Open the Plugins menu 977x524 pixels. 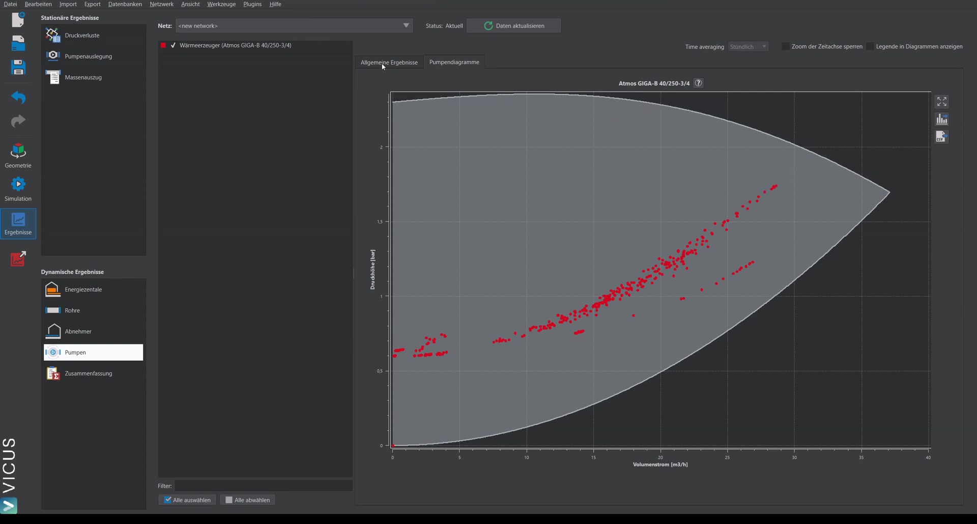click(252, 4)
